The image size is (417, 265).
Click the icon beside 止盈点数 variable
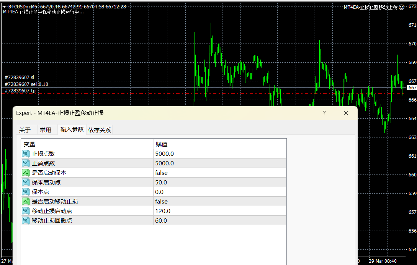(x=26, y=163)
